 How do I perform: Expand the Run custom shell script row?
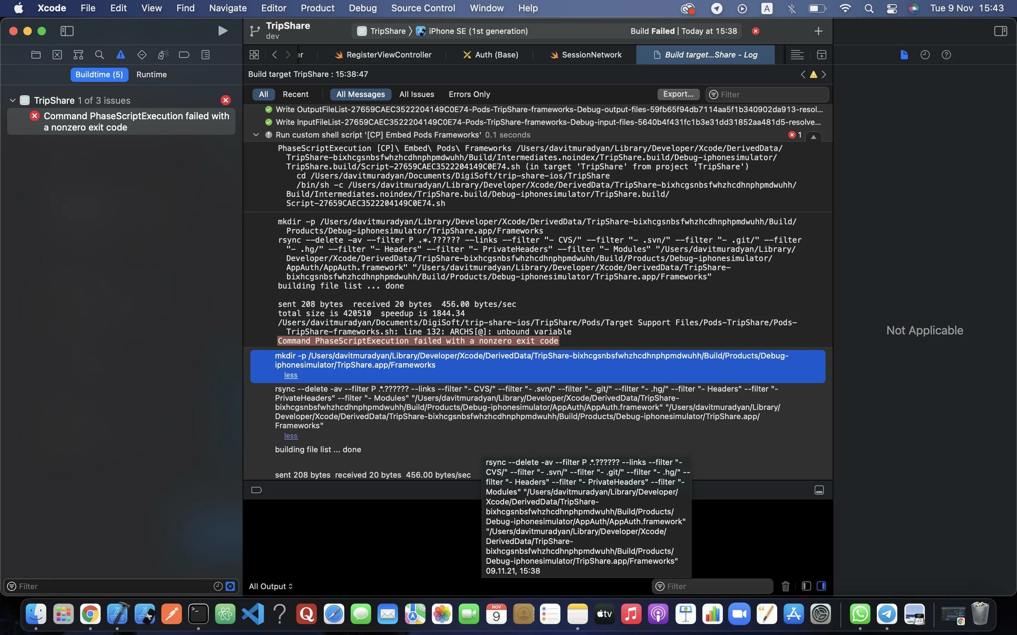[256, 135]
